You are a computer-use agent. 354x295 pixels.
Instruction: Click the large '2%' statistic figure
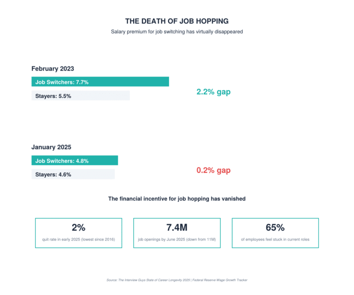tap(78, 227)
